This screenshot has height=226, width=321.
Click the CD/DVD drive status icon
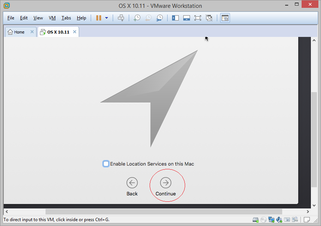point(264,220)
